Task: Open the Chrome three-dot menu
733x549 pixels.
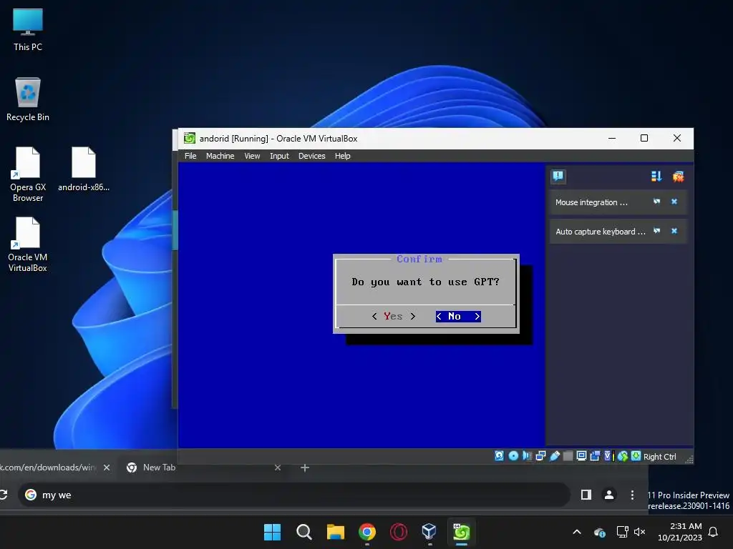Action: (632, 495)
